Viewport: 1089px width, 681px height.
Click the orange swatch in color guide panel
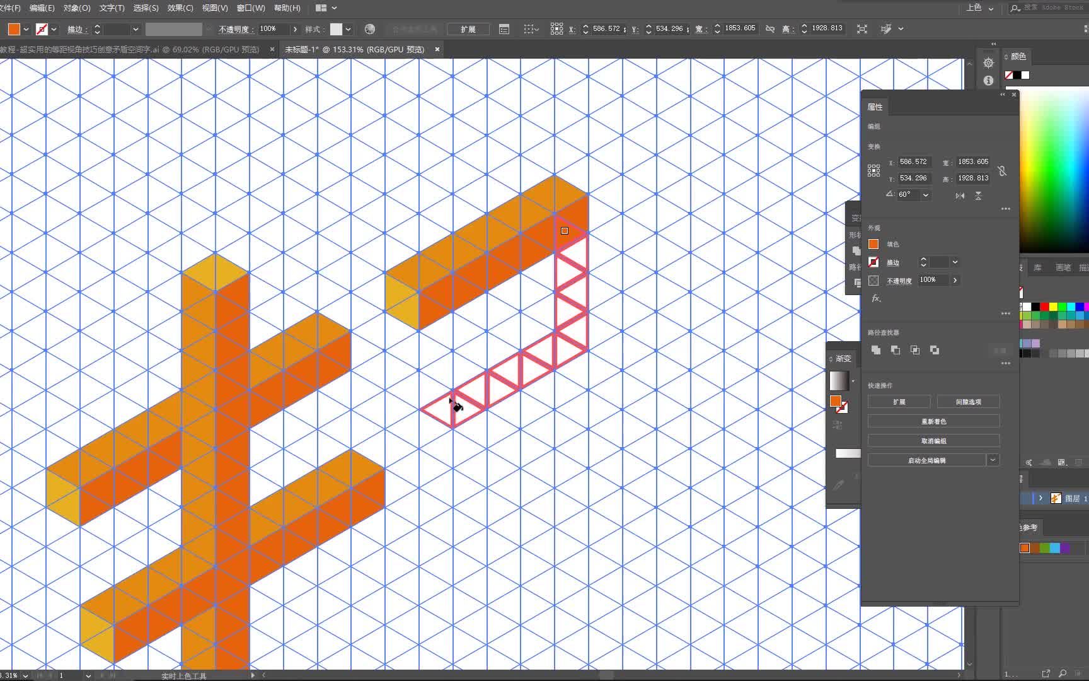tap(1025, 548)
